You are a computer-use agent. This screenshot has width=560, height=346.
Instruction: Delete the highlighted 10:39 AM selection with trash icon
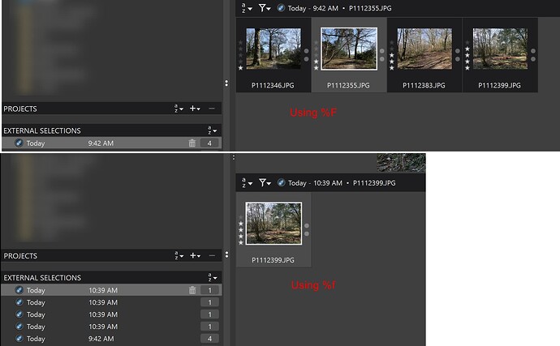coord(192,290)
